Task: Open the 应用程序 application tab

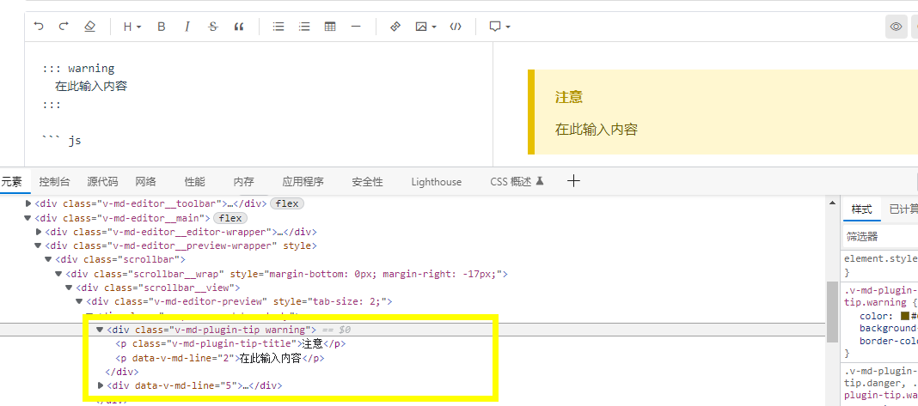Action: (x=303, y=182)
